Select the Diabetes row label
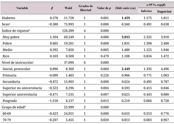 click(8, 18)
